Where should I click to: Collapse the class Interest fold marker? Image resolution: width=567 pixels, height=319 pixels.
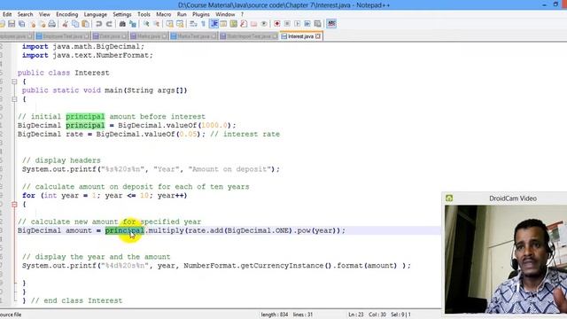(x=14, y=82)
